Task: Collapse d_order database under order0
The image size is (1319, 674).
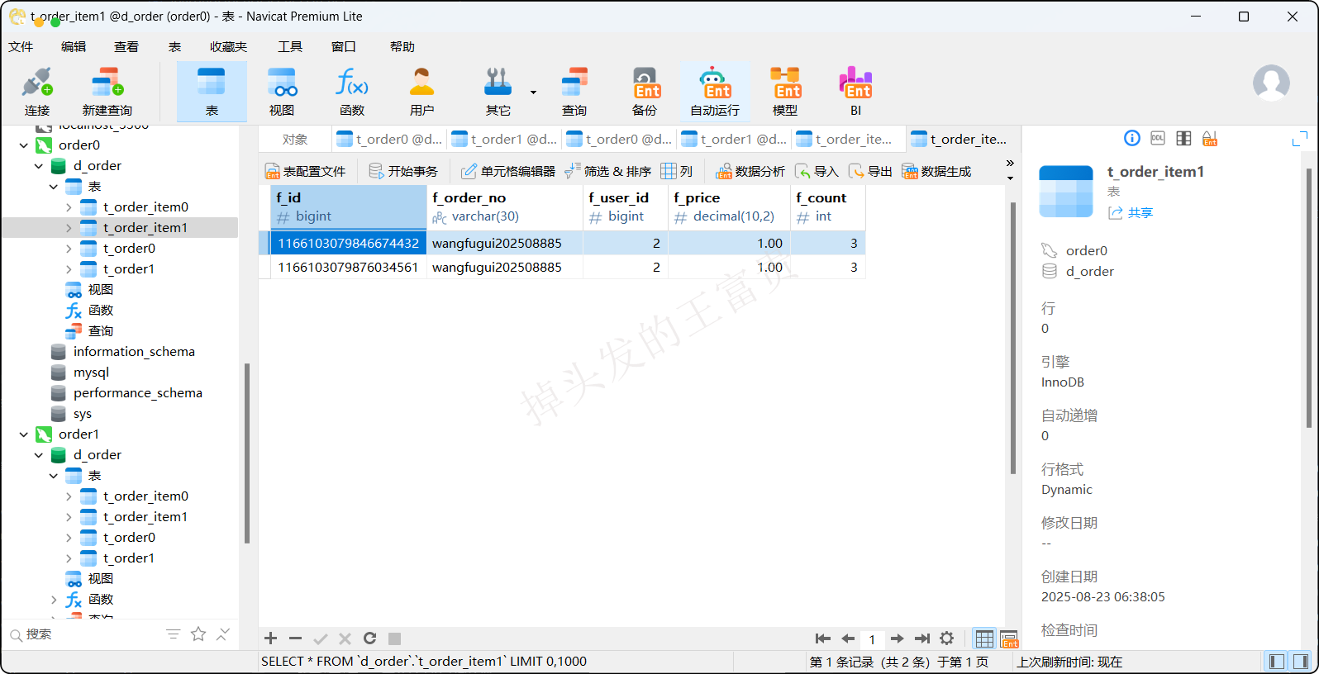Action: (x=38, y=166)
